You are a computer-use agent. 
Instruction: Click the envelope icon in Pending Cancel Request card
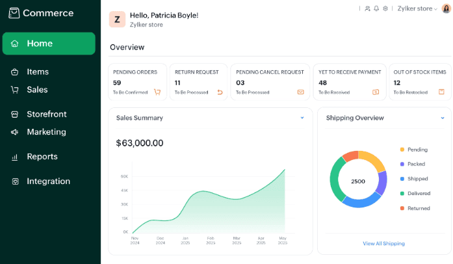300,92
